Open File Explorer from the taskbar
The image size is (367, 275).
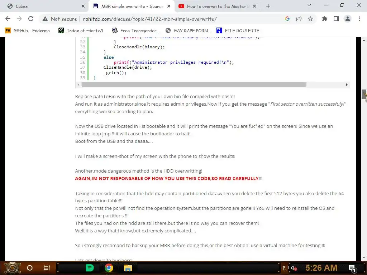128,268
